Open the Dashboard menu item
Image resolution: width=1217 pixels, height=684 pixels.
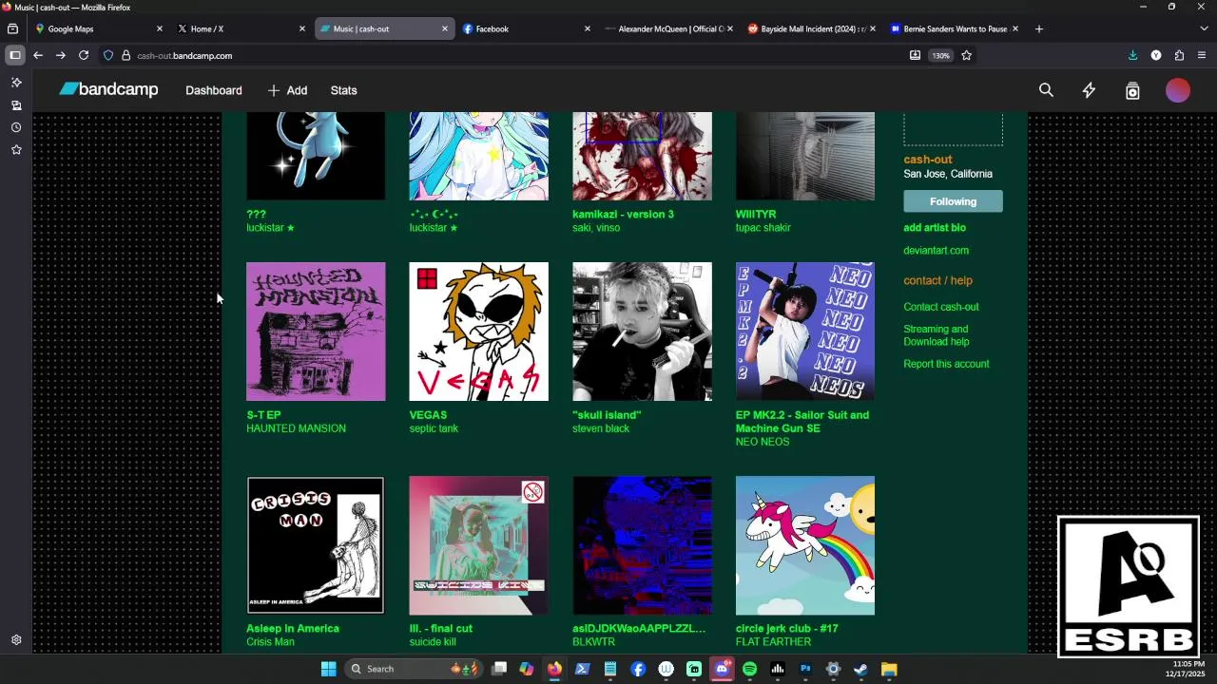point(214,90)
